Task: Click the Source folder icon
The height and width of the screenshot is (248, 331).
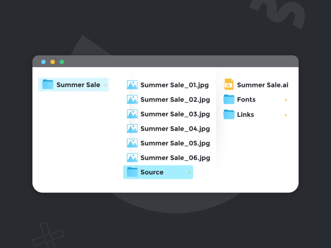Action: (x=132, y=172)
